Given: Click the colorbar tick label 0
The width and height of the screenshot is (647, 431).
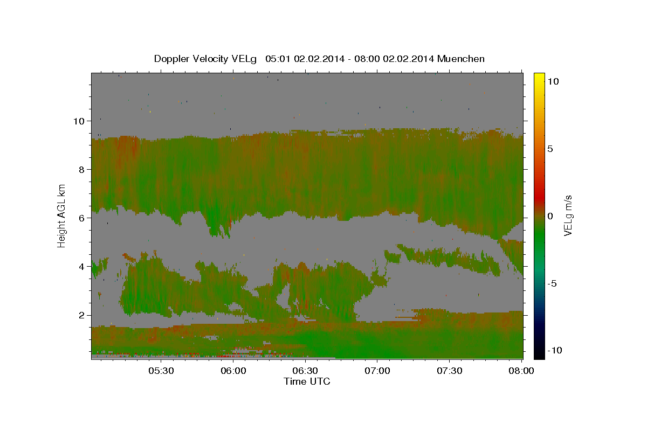Looking at the screenshot, I should tap(550, 216).
